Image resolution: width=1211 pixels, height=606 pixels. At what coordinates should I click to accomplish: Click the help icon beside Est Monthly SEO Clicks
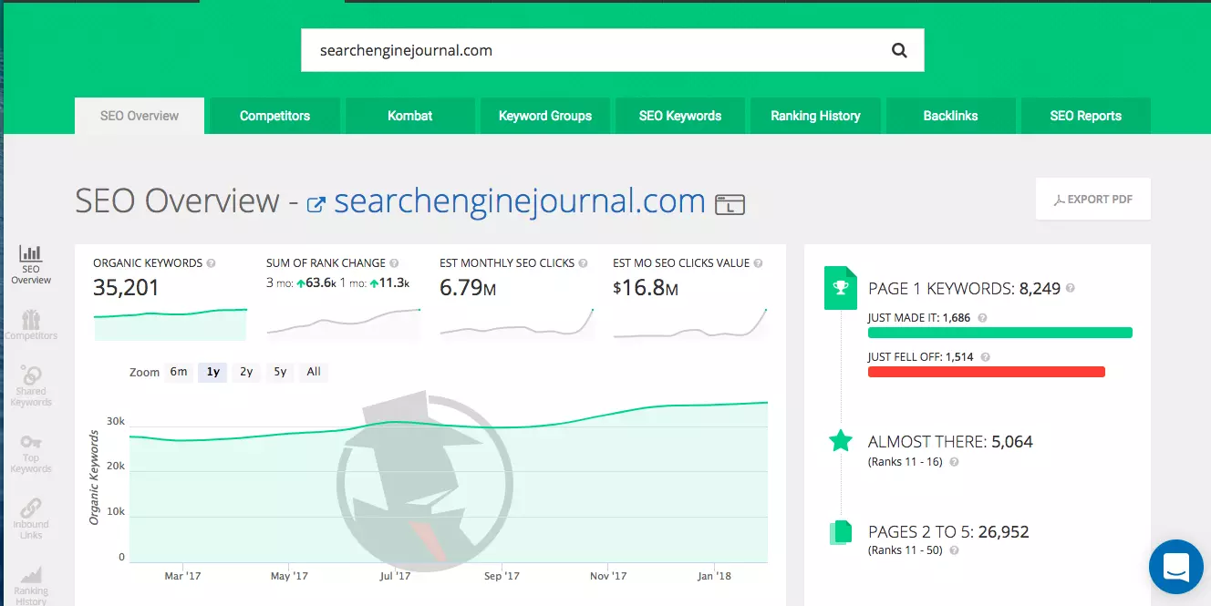coord(584,263)
